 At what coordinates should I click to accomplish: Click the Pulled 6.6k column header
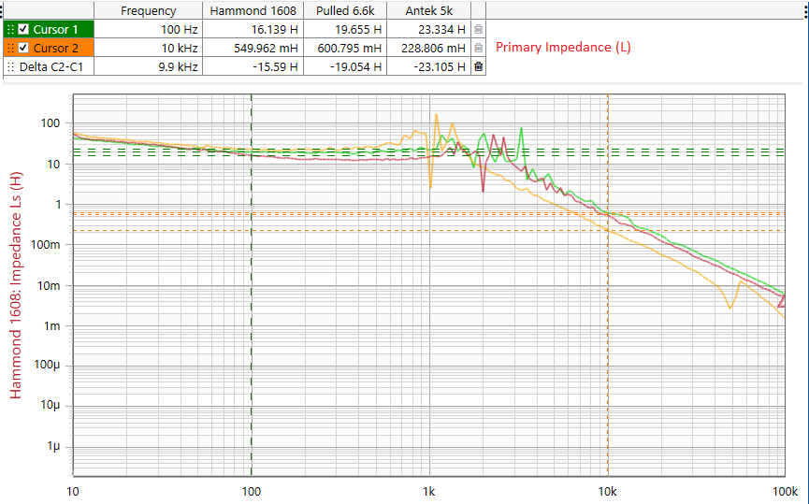pos(345,10)
